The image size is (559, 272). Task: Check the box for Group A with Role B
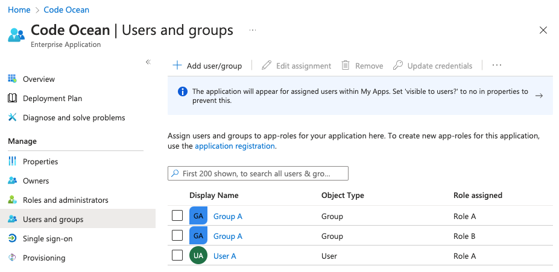click(177, 236)
